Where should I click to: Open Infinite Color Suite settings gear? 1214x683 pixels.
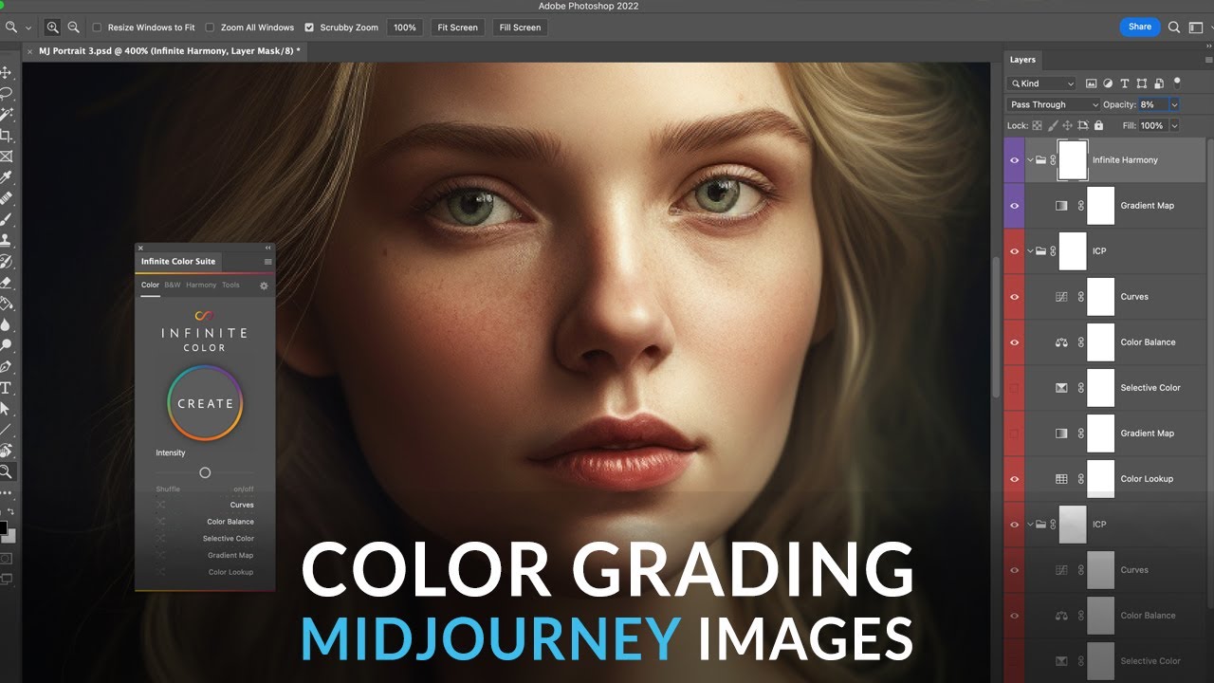(264, 286)
